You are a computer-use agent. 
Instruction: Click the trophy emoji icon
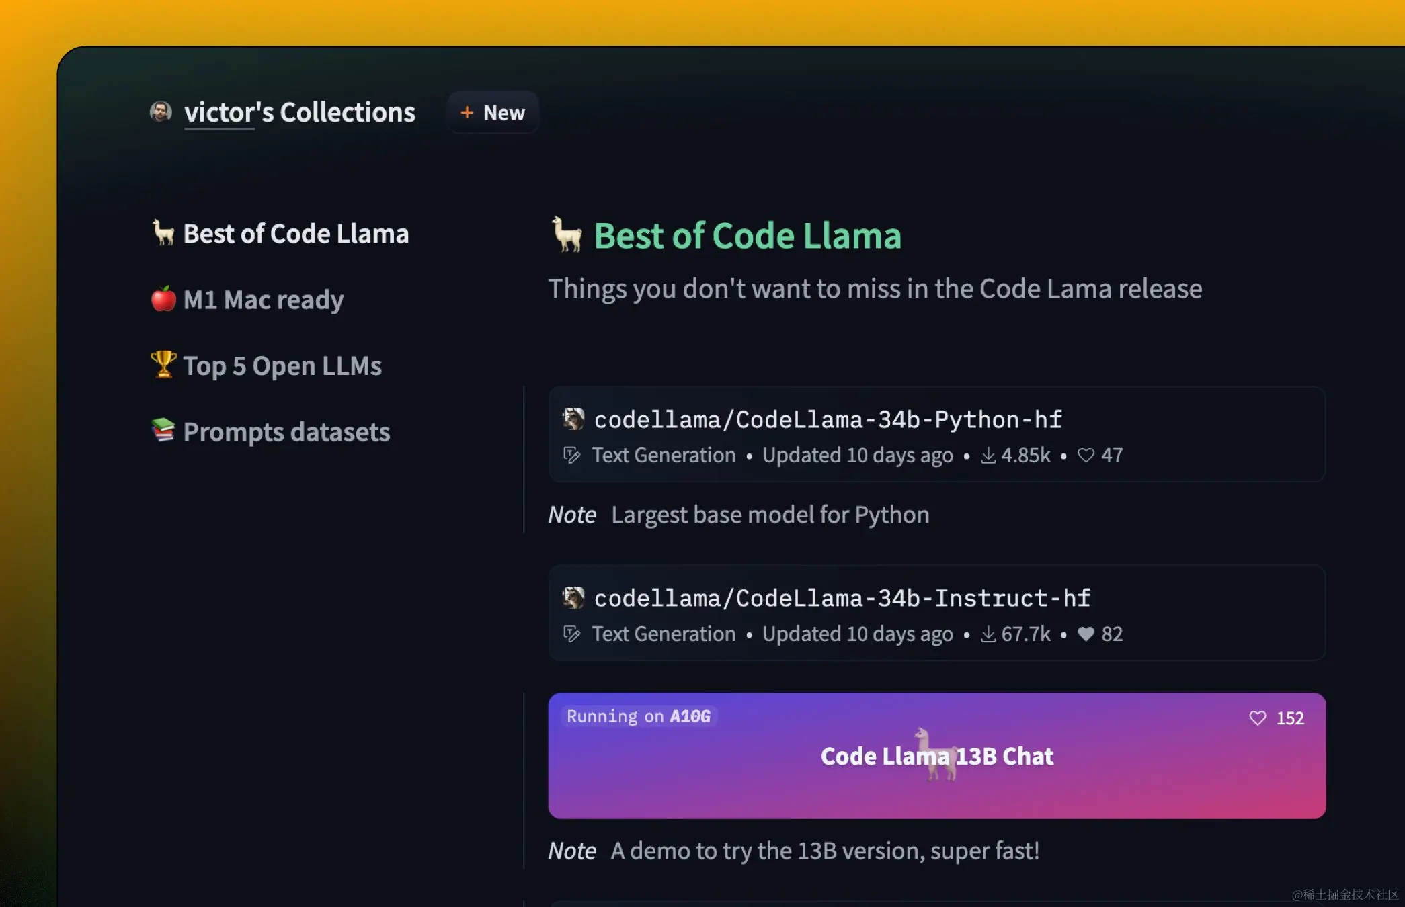pos(163,365)
